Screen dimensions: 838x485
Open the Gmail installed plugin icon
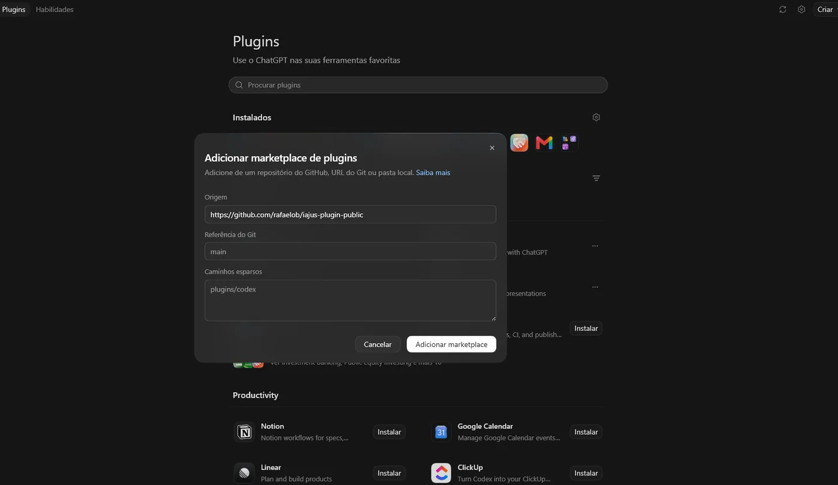point(544,143)
